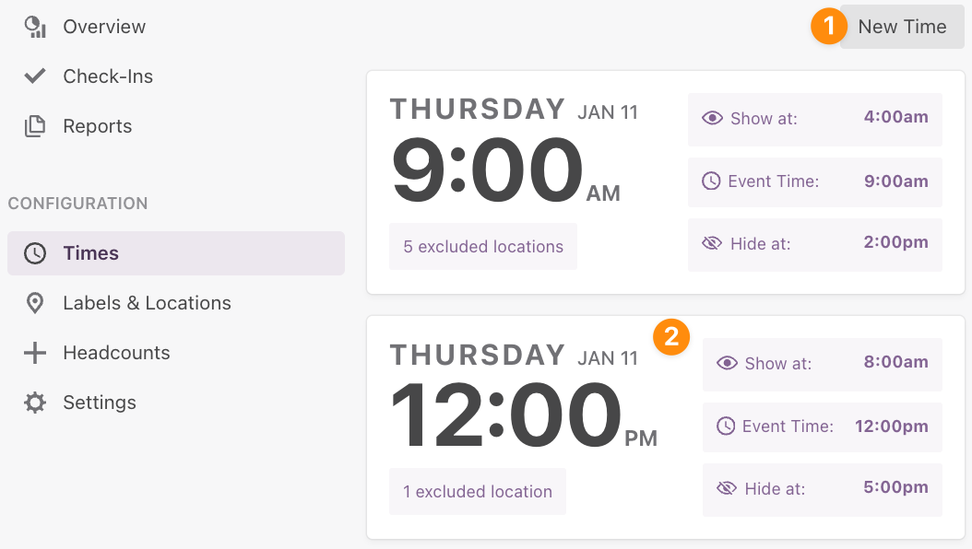This screenshot has height=549, width=972.
Task: Click the Times clock icon in sidebar
Action: [x=35, y=253]
